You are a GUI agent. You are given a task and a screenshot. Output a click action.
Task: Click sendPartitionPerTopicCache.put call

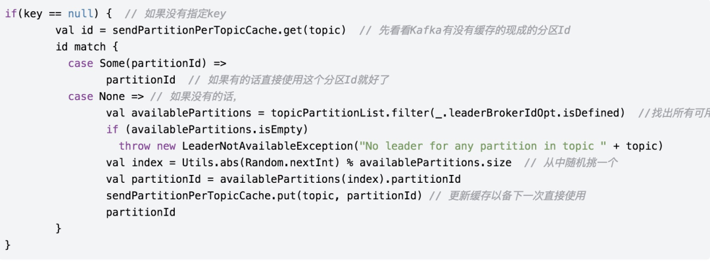(x=264, y=195)
